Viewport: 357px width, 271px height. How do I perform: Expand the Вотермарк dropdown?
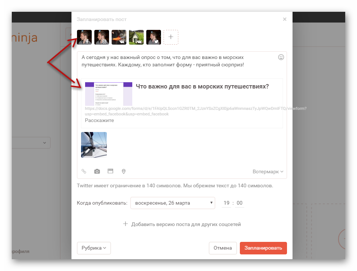tap(268, 171)
